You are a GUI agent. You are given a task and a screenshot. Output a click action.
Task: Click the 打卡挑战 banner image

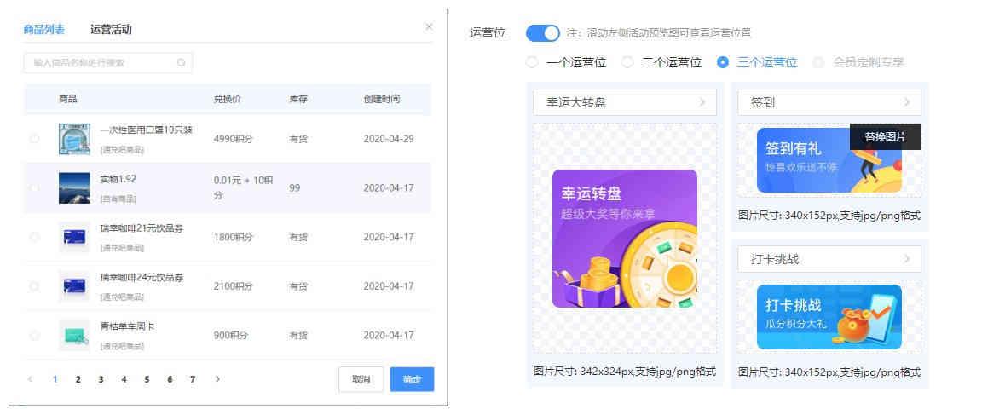[x=829, y=317]
